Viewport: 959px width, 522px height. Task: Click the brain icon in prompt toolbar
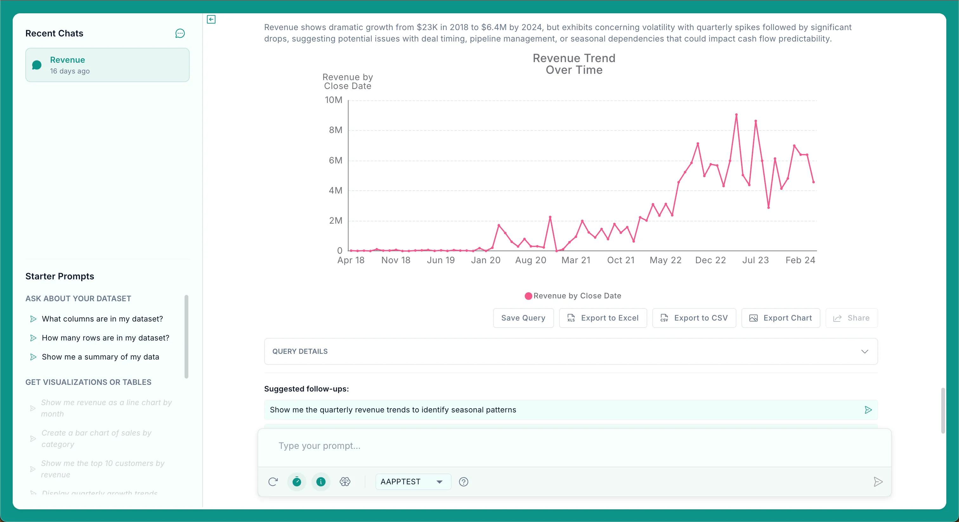(x=345, y=482)
